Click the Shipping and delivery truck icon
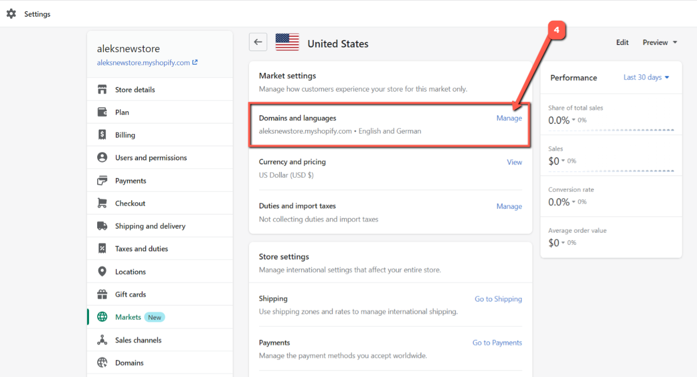This screenshot has width=697, height=377. tap(102, 226)
